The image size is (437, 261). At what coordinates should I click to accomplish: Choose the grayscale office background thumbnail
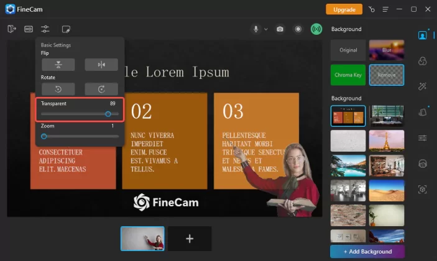(x=348, y=191)
